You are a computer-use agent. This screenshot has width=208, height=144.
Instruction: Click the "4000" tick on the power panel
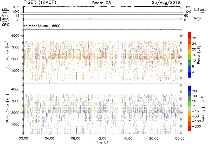click(15, 36)
